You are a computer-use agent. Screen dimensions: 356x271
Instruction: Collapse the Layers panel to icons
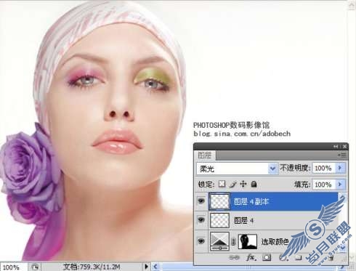(336, 147)
